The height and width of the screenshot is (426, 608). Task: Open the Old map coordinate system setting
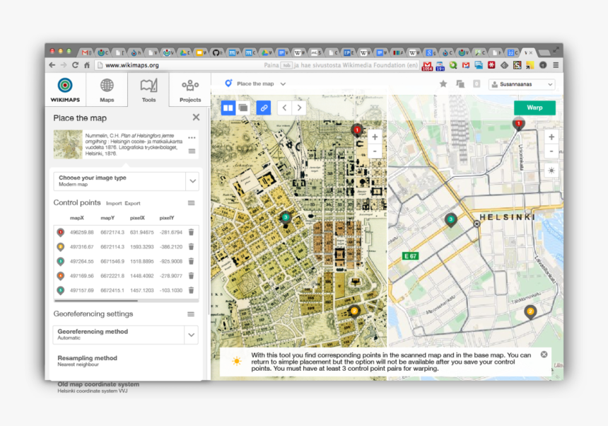coord(98,387)
